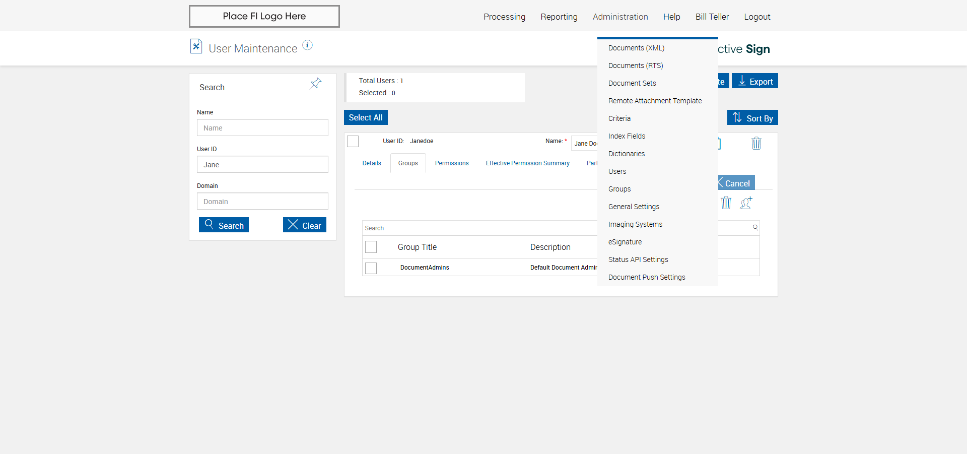Delete user Janedoe with the trash icon
The image size is (967, 454).
pos(756,144)
